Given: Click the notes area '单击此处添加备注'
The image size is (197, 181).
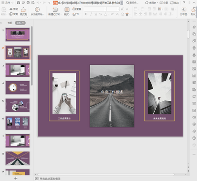Looking at the screenshot, I should [x=50, y=179].
